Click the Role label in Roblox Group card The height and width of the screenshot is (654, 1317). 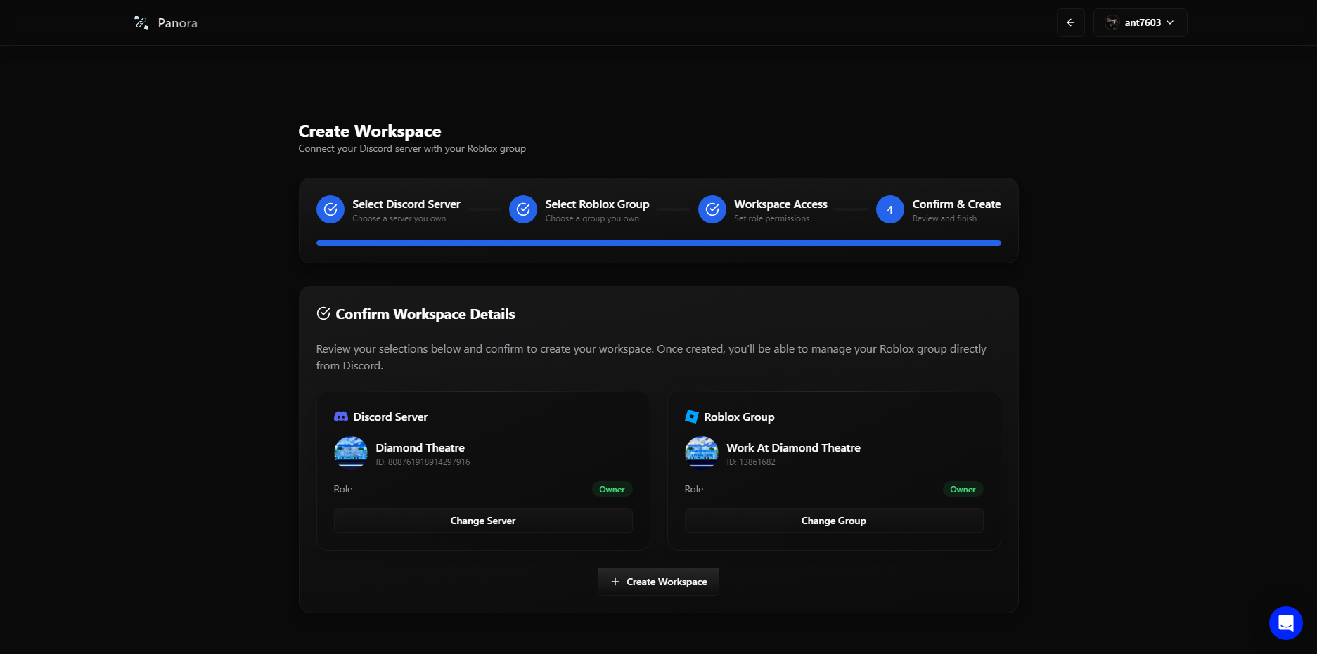click(694, 489)
